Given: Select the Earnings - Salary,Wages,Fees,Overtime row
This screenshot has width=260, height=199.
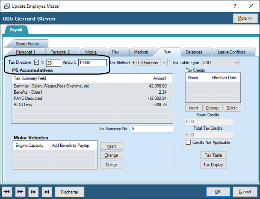Looking at the screenshot, I should [x=92, y=86].
